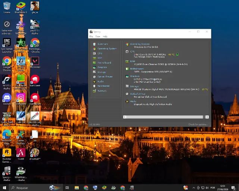This screenshot has width=239, height=191.
Task: Open the File menu
Action: (x=91, y=37)
